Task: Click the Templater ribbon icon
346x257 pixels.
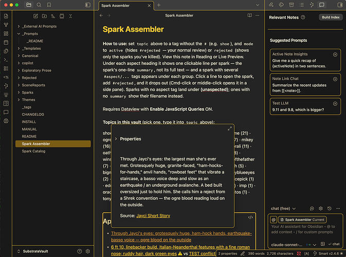Action: tap(6, 77)
